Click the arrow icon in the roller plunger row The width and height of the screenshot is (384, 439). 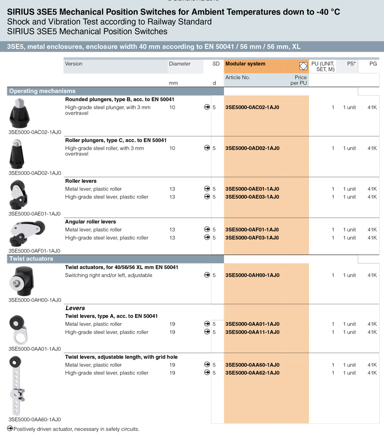[x=207, y=148]
